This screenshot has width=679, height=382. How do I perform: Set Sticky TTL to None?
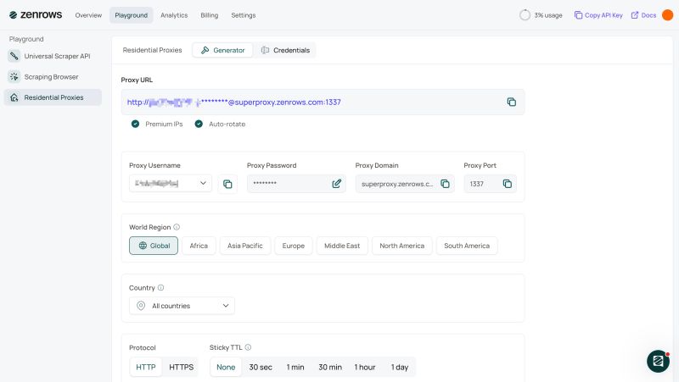click(226, 367)
